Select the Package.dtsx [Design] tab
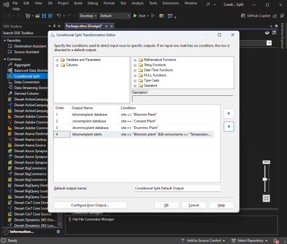 pyautogui.click(x=84, y=26)
